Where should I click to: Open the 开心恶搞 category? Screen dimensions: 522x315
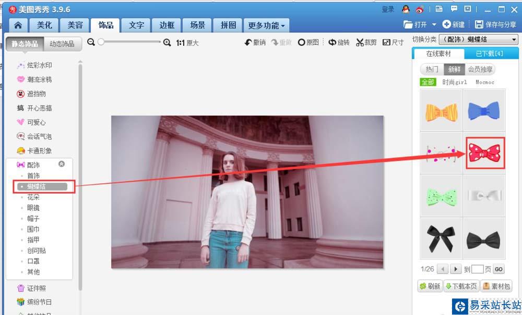(x=35, y=108)
